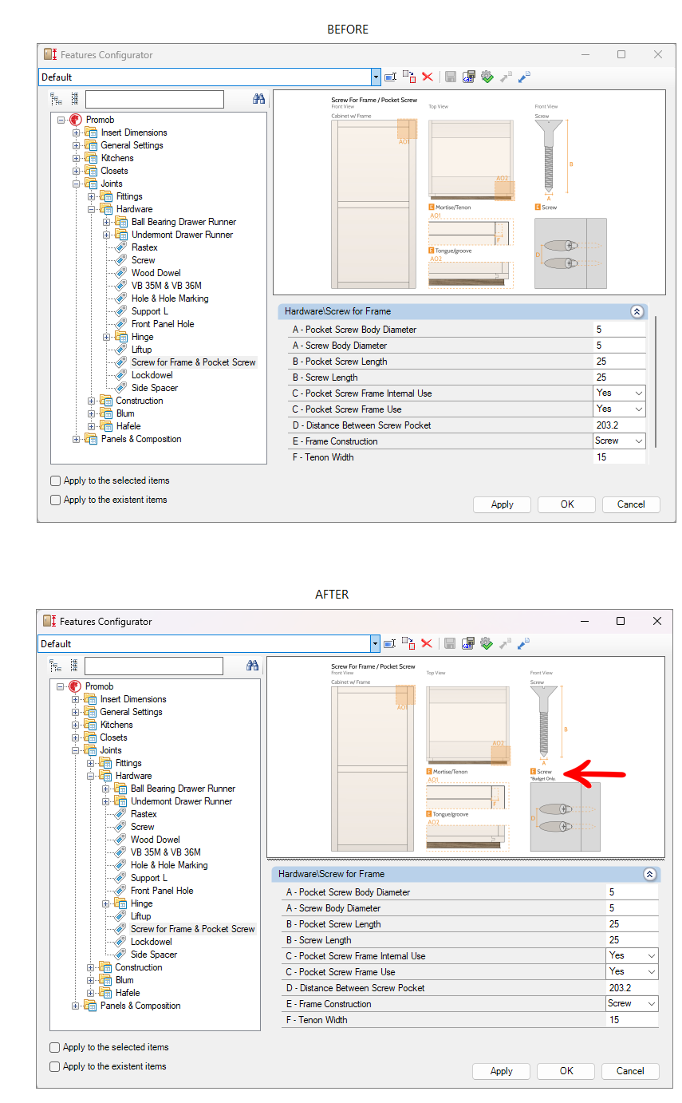This screenshot has height=1103, width=682.
Task: Click the collapse tree icon in AFTER window
Action: click(x=73, y=666)
